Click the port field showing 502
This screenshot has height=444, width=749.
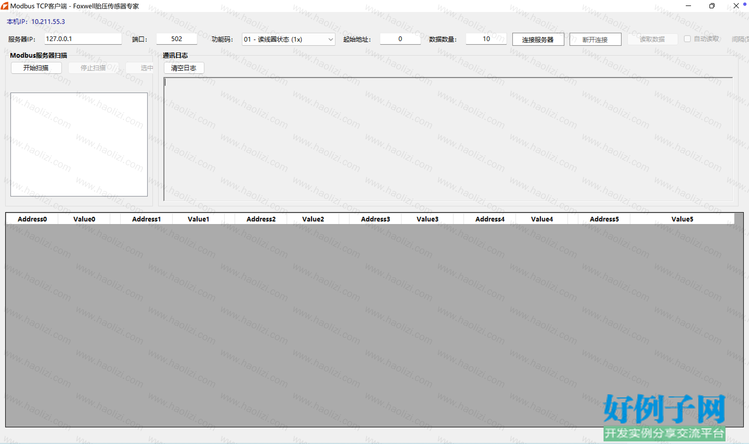click(177, 39)
